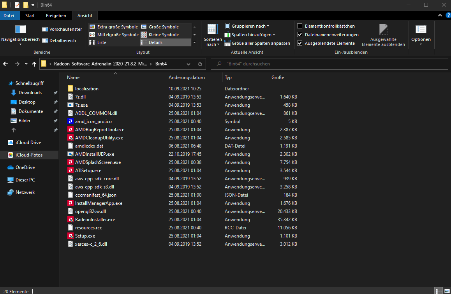
Task: Uncheck Dateinamenerweiterungen checkbox
Action: [300, 35]
